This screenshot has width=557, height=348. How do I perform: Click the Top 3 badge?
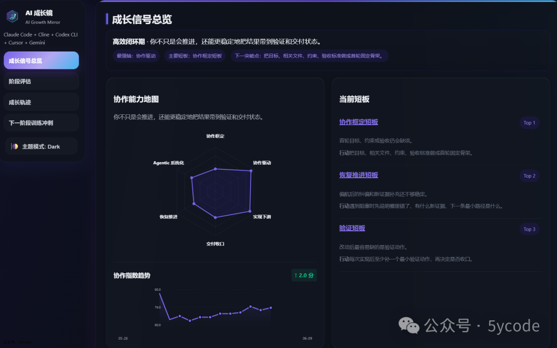pyautogui.click(x=529, y=229)
